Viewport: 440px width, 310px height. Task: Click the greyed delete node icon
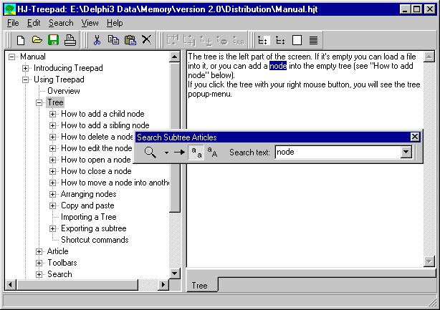[x=222, y=40]
